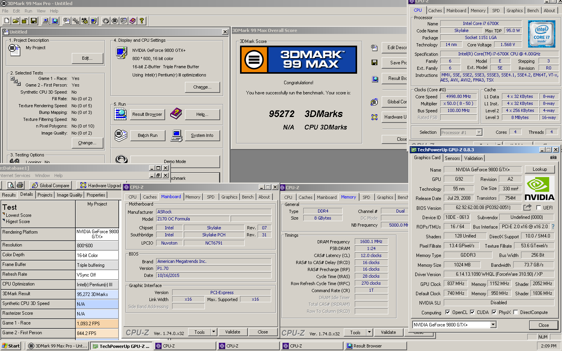Click the BIOS share arrow icon in GPU-Z
The image size is (562, 351).
[x=527, y=207]
